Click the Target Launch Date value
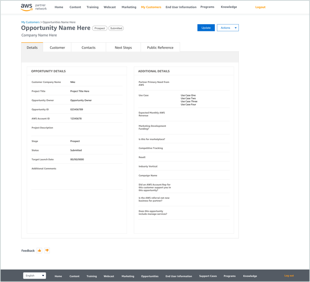Viewport: 310px width, 282px height. point(77,159)
